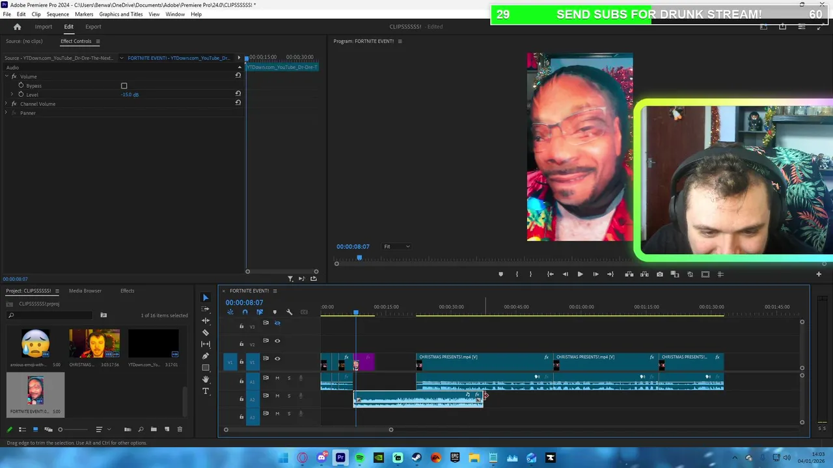
Task: Select the Type tool
Action: (x=206, y=391)
